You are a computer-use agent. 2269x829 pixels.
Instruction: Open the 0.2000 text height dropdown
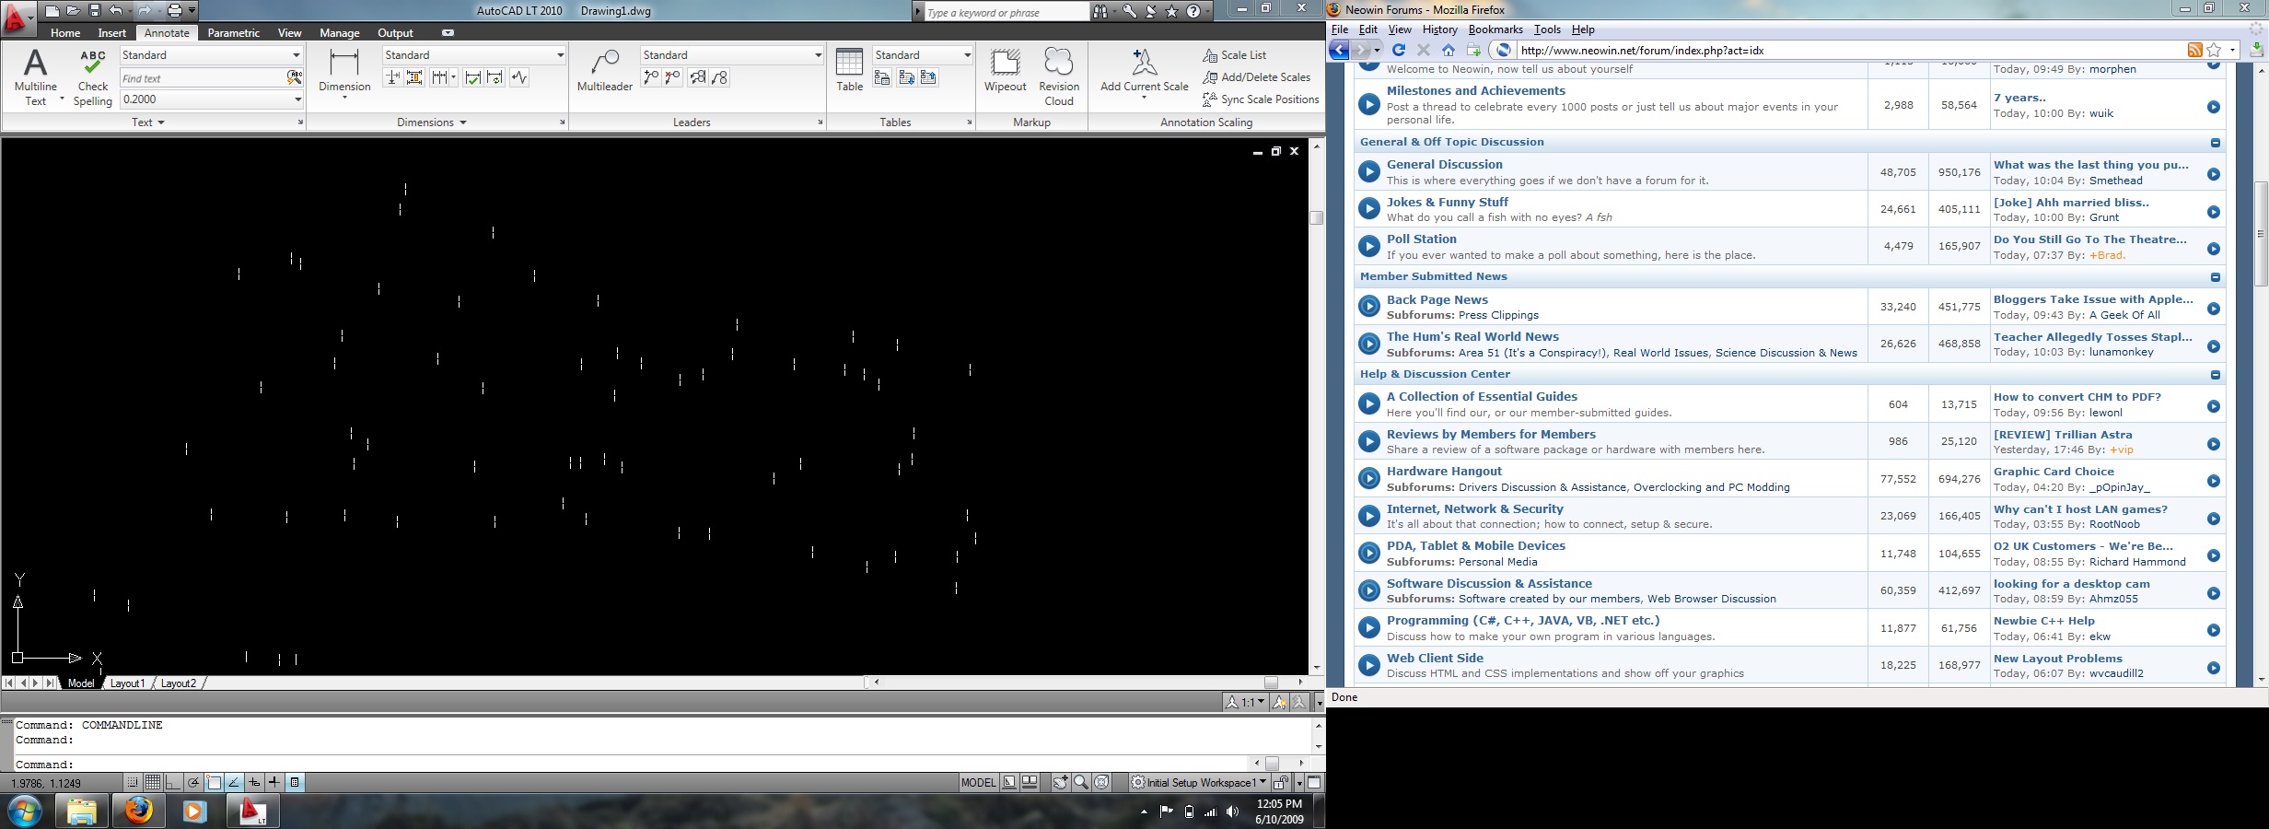click(212, 99)
